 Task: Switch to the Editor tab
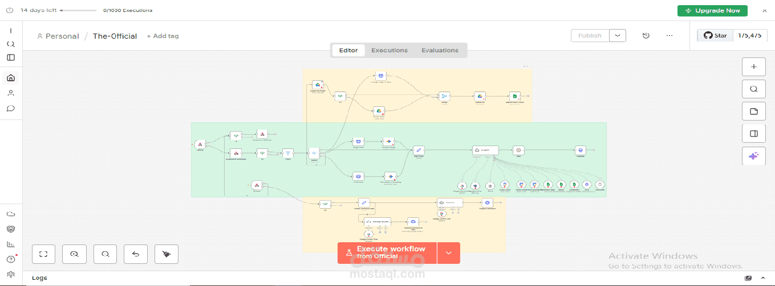pos(348,50)
